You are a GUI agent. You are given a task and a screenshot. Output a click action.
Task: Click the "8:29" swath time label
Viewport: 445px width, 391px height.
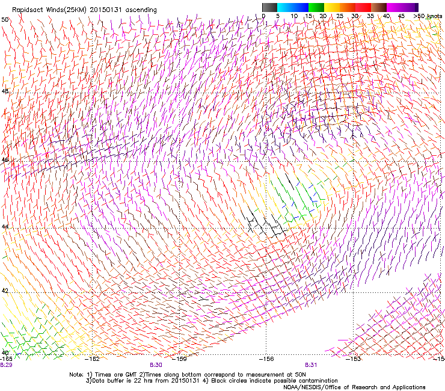pyautogui.click(x=6, y=365)
